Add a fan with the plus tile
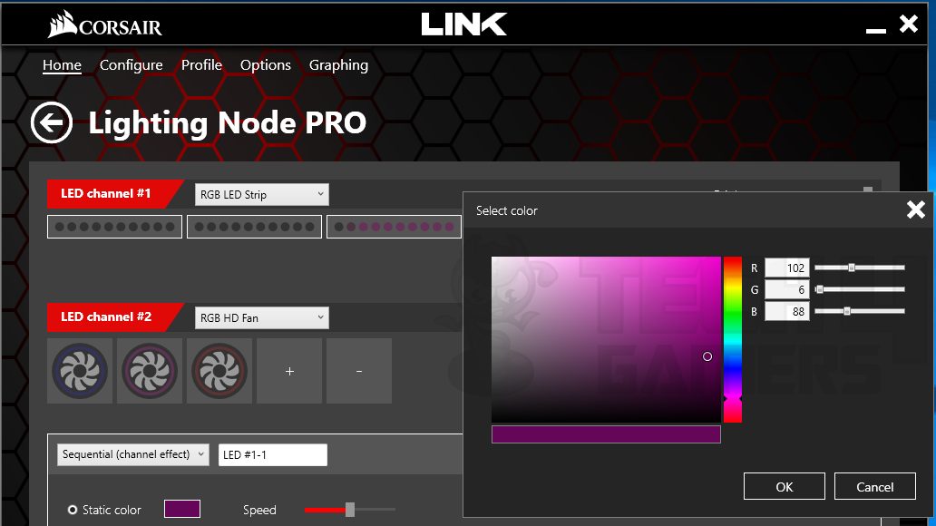 pyautogui.click(x=289, y=371)
